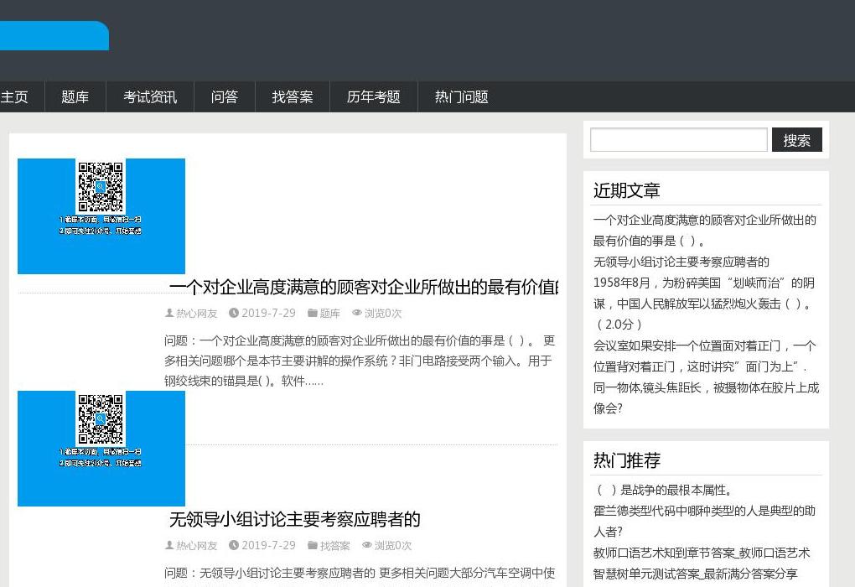Open the 主页 navigation item
This screenshot has height=587, width=855.
14,97
